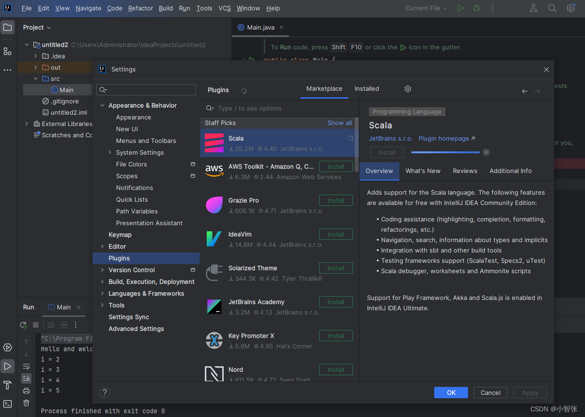This screenshot has height=417, width=585.
Task: Open Settings help question mark
Action: click(x=105, y=393)
